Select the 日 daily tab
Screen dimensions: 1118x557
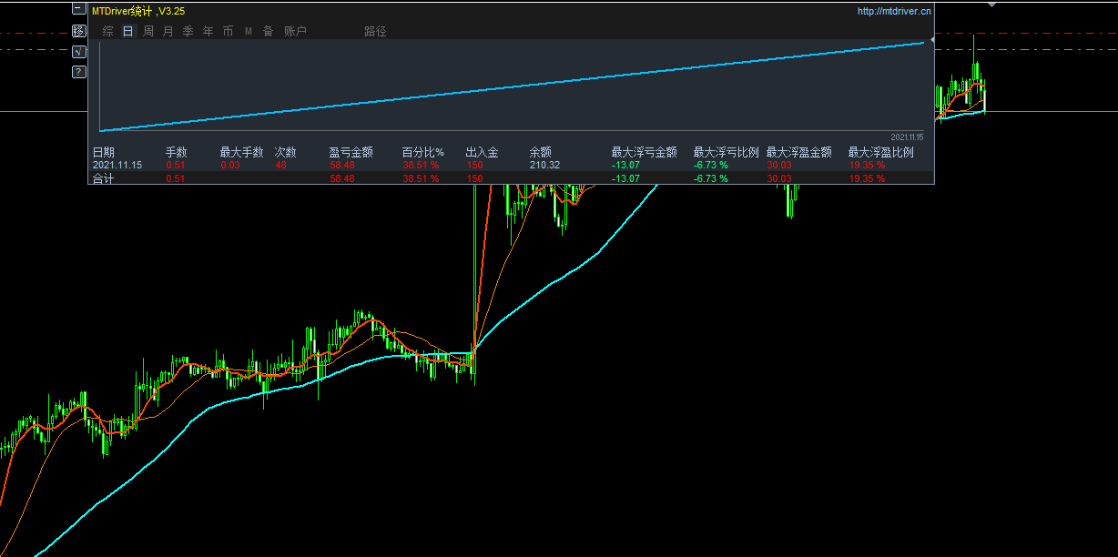click(128, 31)
